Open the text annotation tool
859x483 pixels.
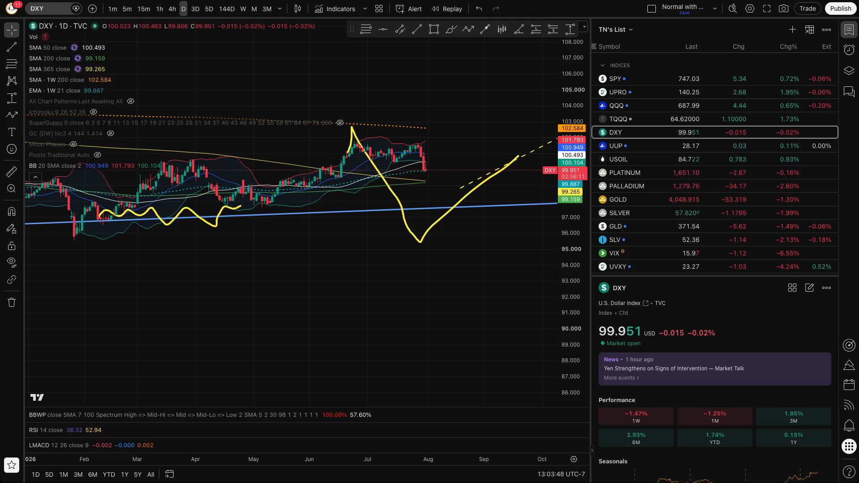pos(12,132)
